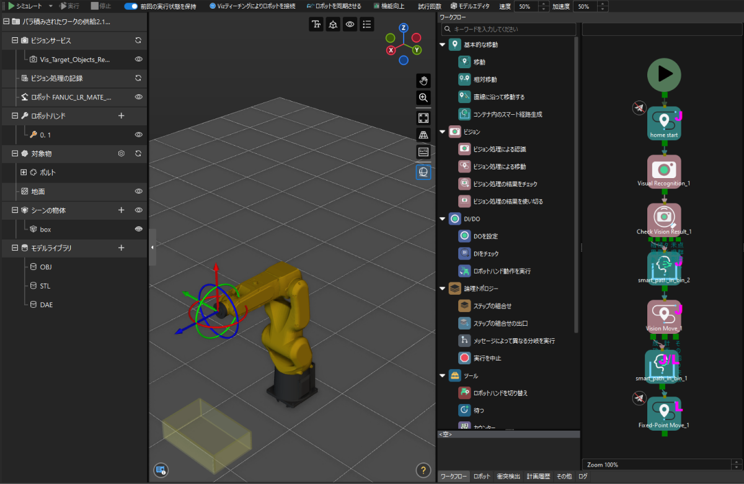
Task: Toggle 前回の実行状態を保持 switch
Action: 131,6
